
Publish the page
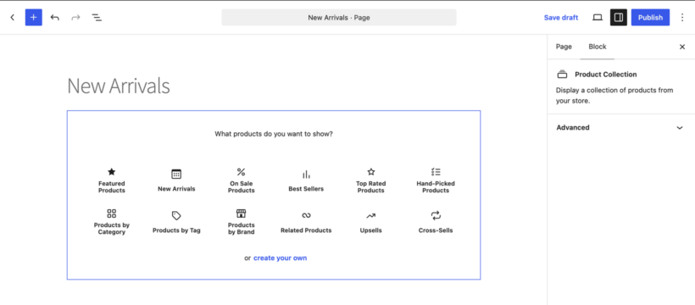click(650, 17)
